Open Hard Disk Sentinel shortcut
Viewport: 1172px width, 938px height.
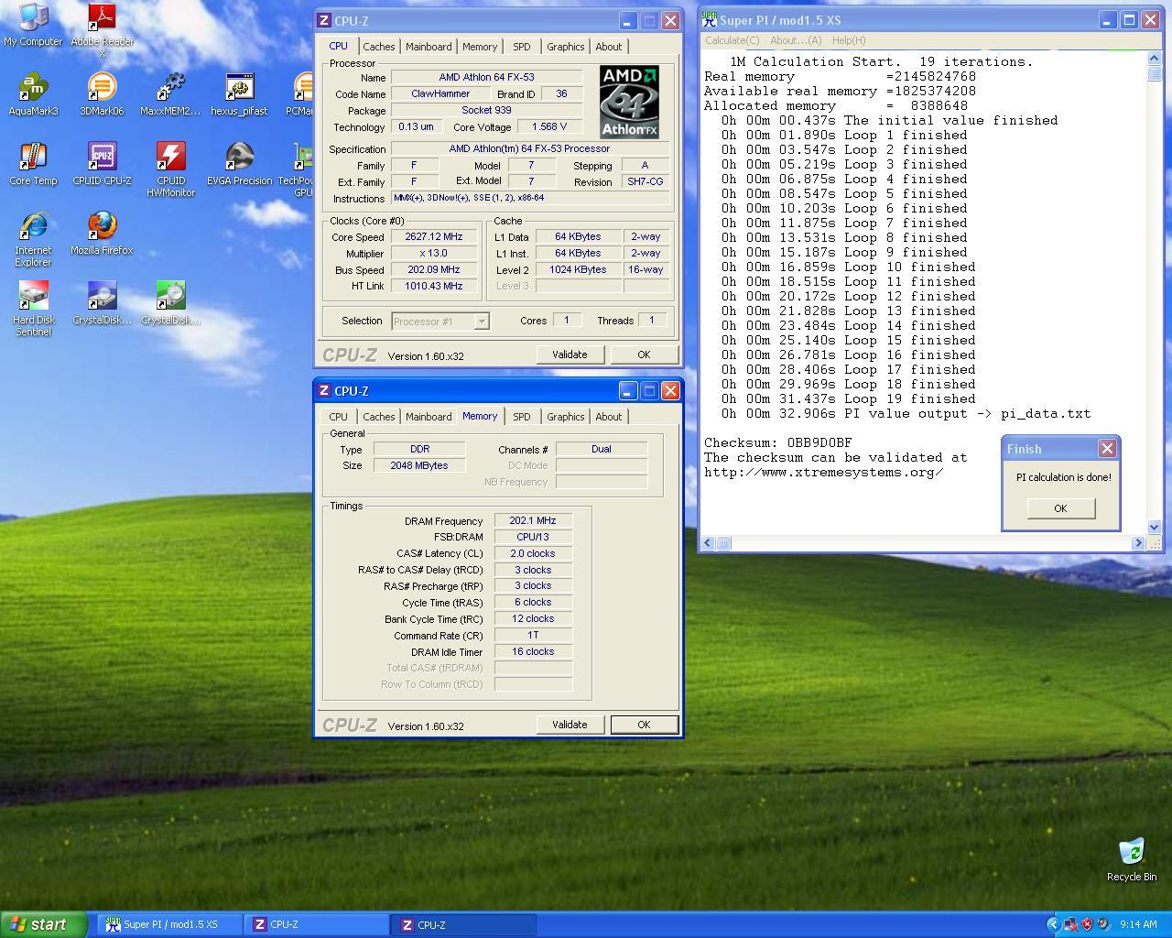point(33,309)
